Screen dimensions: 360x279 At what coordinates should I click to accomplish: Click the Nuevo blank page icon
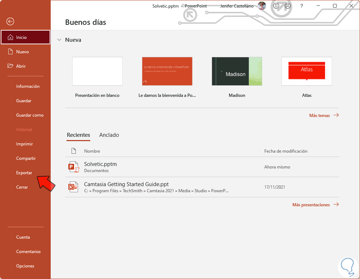pos(10,51)
